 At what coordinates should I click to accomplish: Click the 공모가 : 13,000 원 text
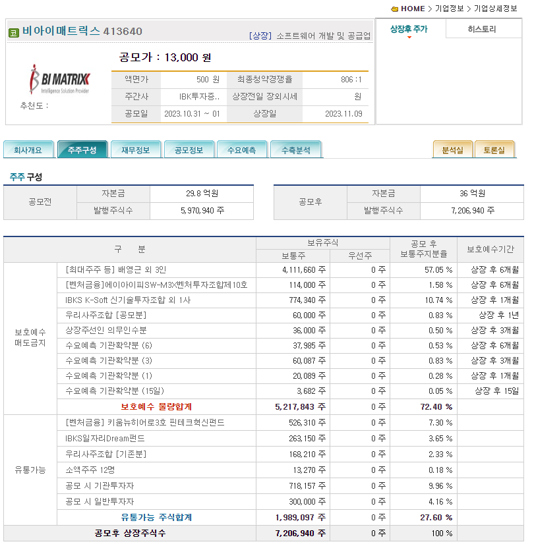click(x=165, y=57)
